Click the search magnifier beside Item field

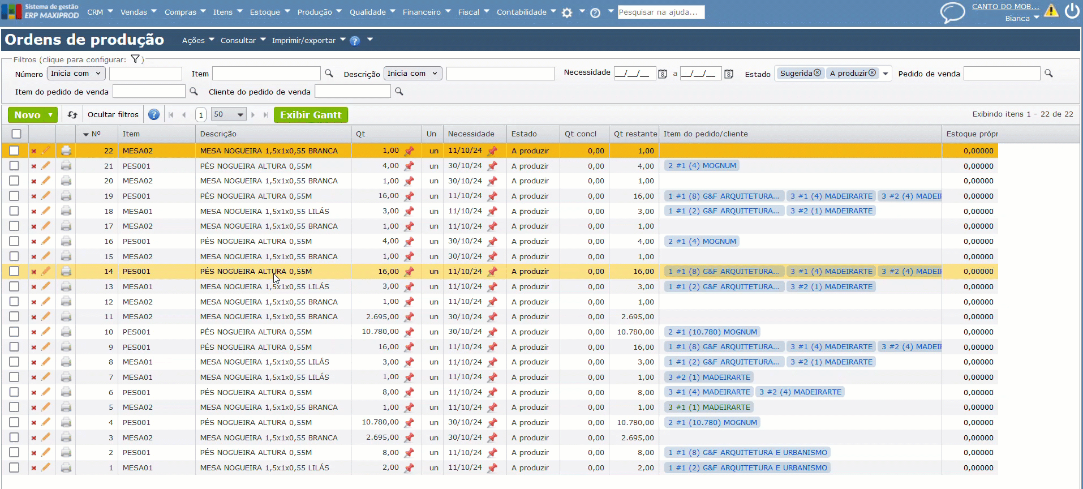tap(329, 74)
